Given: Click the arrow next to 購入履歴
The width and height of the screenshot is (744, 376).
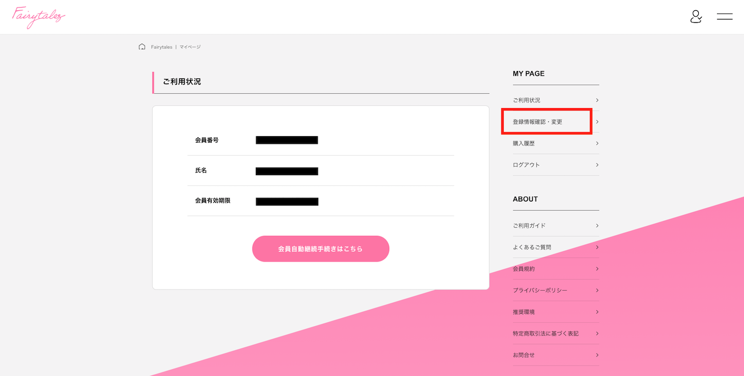Looking at the screenshot, I should coord(597,144).
